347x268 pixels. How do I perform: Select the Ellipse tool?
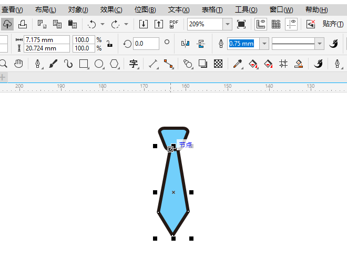point(99,64)
